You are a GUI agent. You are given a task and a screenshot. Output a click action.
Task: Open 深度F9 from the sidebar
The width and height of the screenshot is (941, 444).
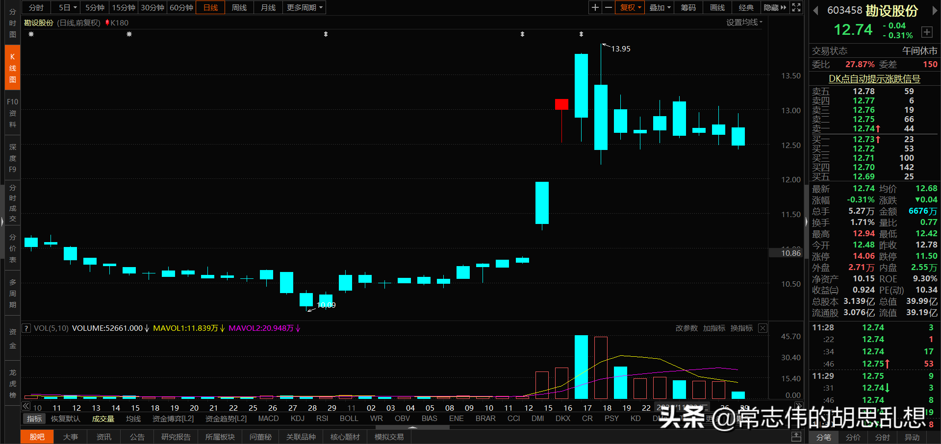[x=13, y=158]
